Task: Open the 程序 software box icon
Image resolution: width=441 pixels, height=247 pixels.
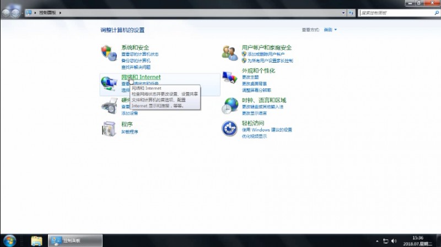Action: (x=109, y=129)
